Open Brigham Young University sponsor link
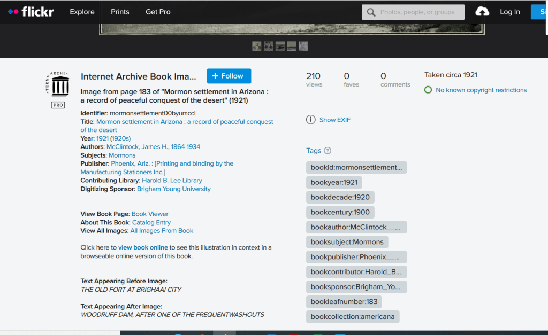Image resolution: width=548 pixels, height=335 pixels. point(174,189)
